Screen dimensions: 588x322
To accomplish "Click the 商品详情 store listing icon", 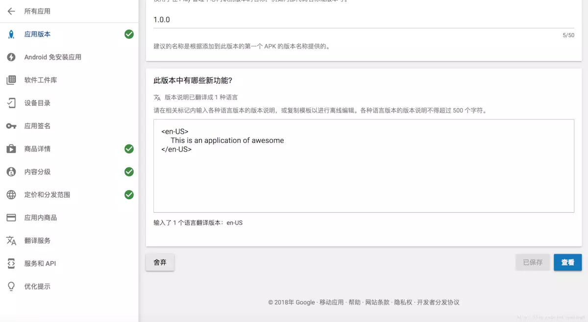I will [x=12, y=149].
